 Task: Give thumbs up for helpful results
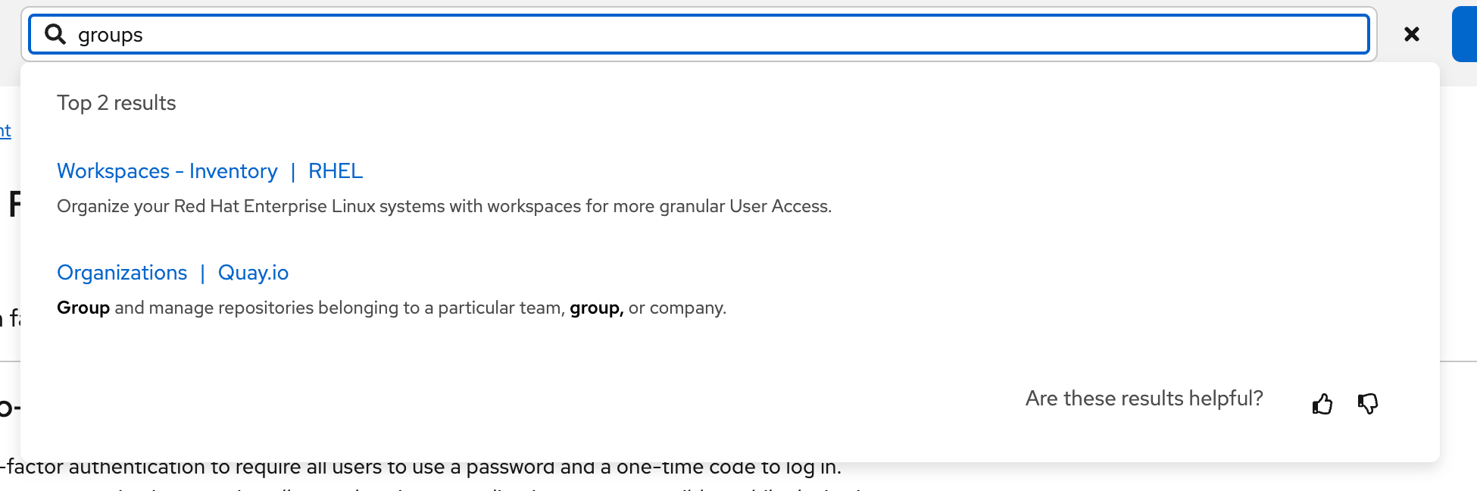coord(1322,404)
